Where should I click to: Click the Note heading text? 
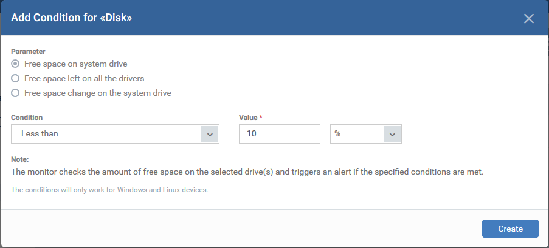19,159
